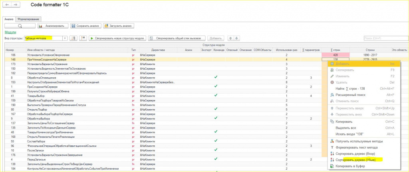Click Получить используемые методы menu entry
This screenshot has width=409, height=172.
pyautogui.click(x=363, y=141)
